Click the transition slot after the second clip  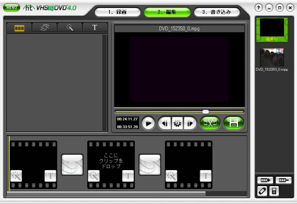pos(150,164)
